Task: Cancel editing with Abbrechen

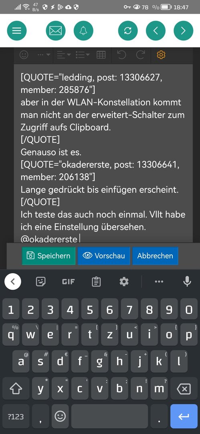Action: coord(155,256)
